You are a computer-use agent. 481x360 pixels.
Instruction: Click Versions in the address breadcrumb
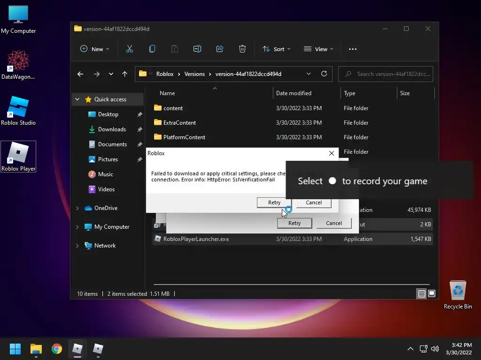[194, 74]
